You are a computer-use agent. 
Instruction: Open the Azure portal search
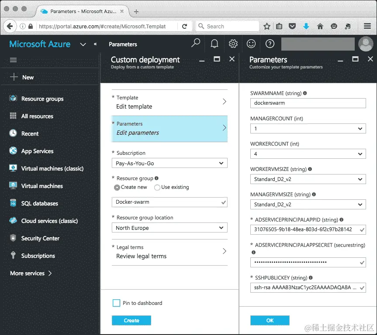195,44
